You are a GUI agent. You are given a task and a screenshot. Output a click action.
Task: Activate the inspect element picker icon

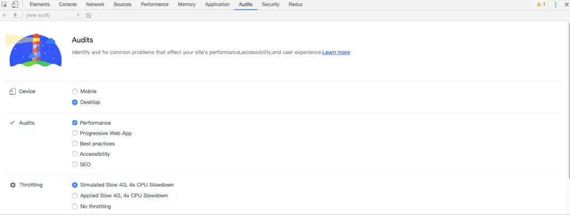pos(4,4)
